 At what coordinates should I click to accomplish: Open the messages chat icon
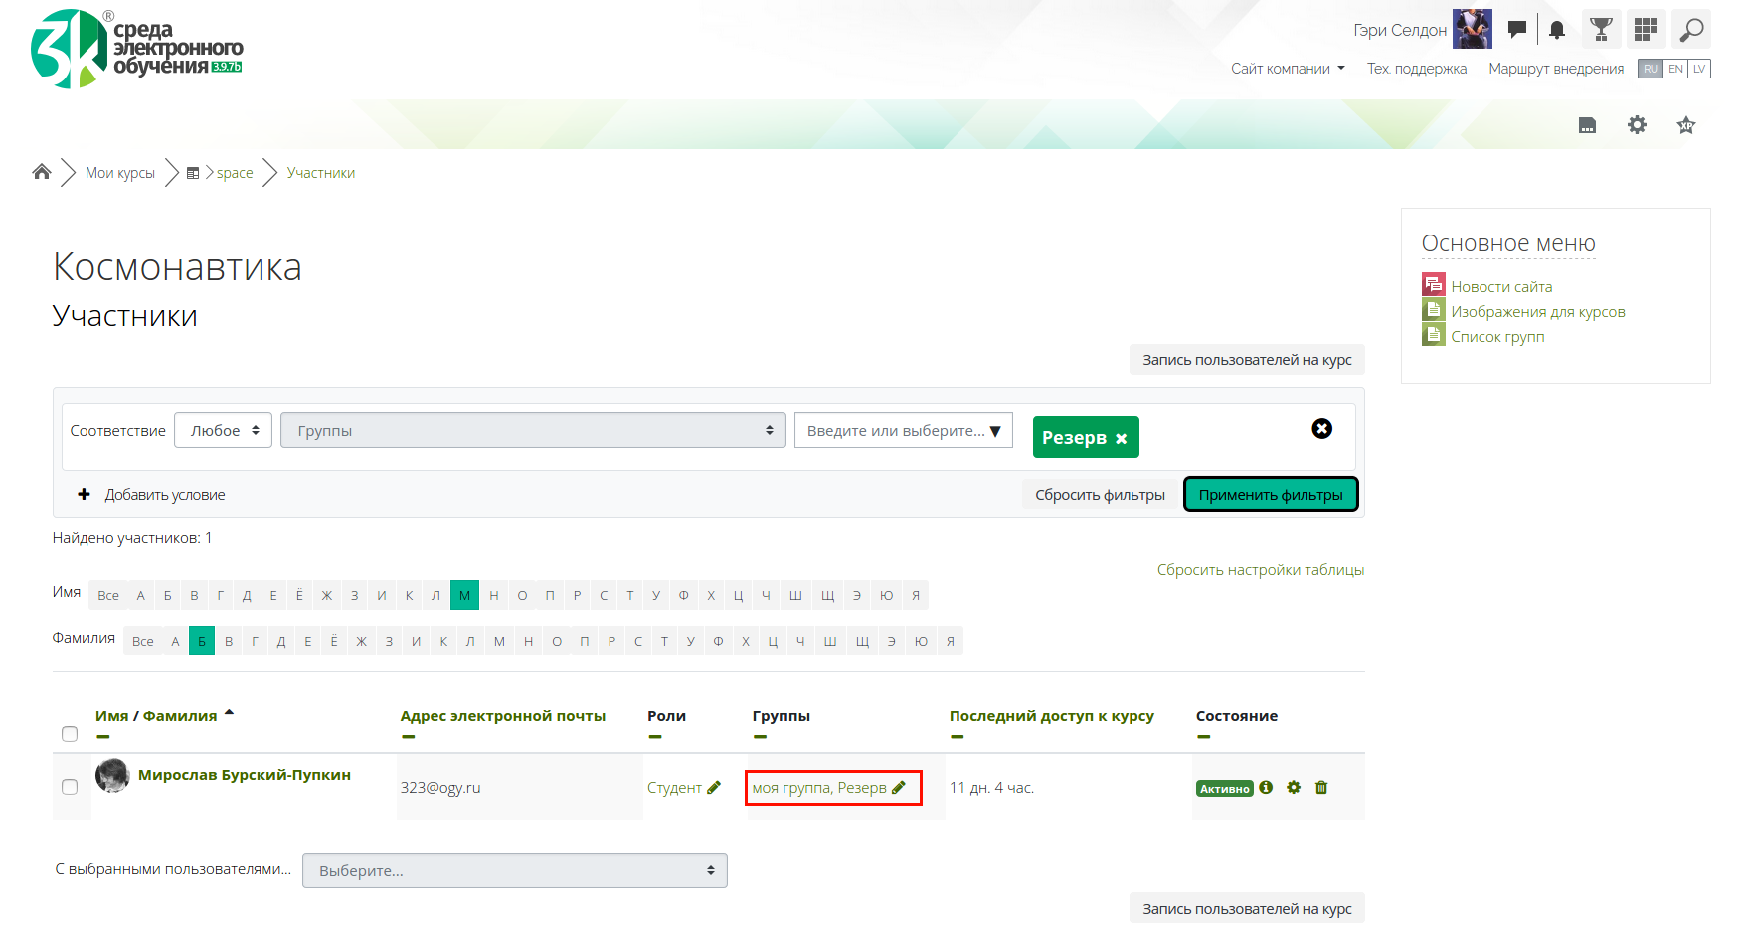pyautogui.click(x=1516, y=30)
